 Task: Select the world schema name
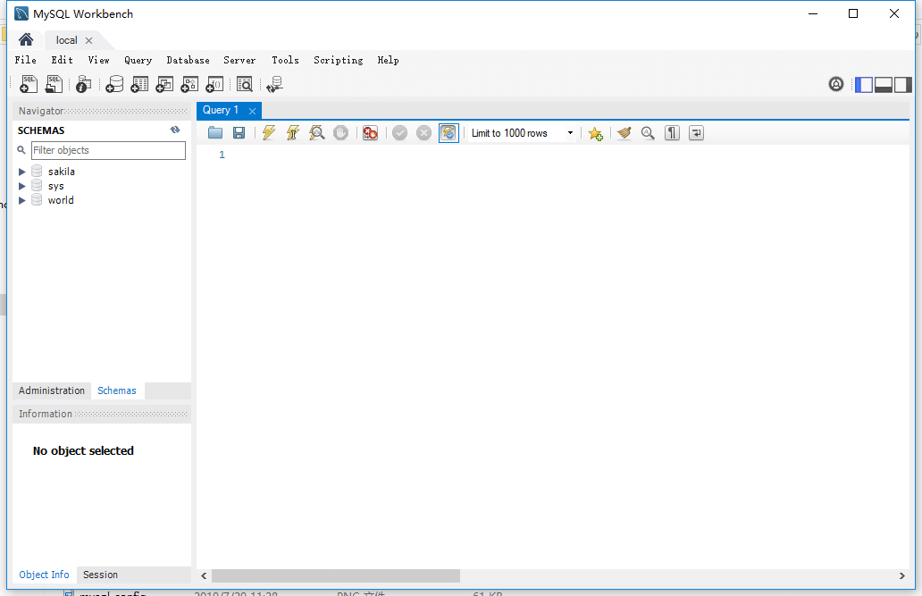point(61,201)
